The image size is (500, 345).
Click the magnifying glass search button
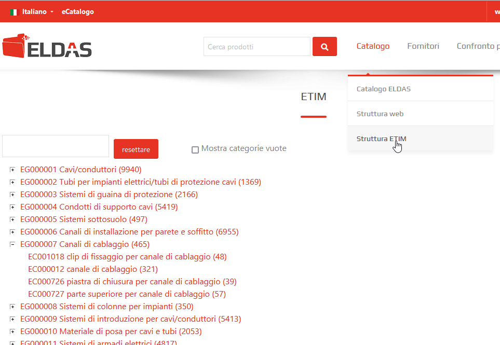point(325,47)
